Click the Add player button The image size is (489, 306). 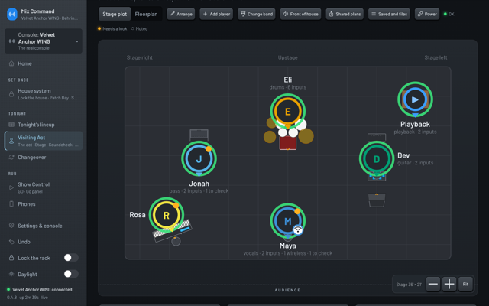216,14
